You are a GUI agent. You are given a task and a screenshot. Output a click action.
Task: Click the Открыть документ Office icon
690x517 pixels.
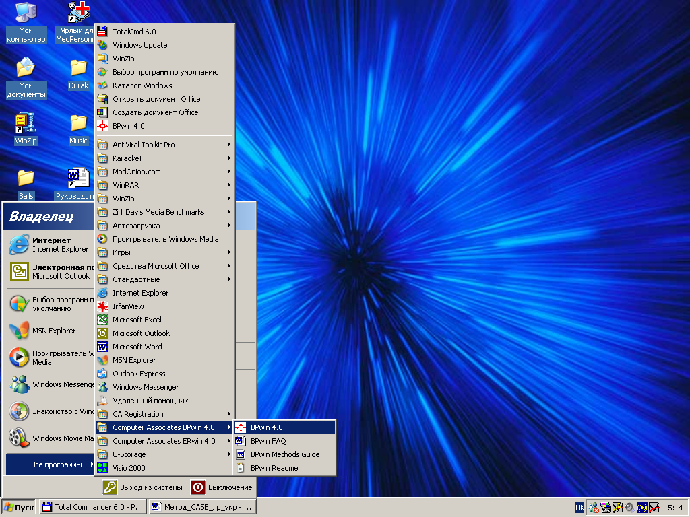point(102,99)
